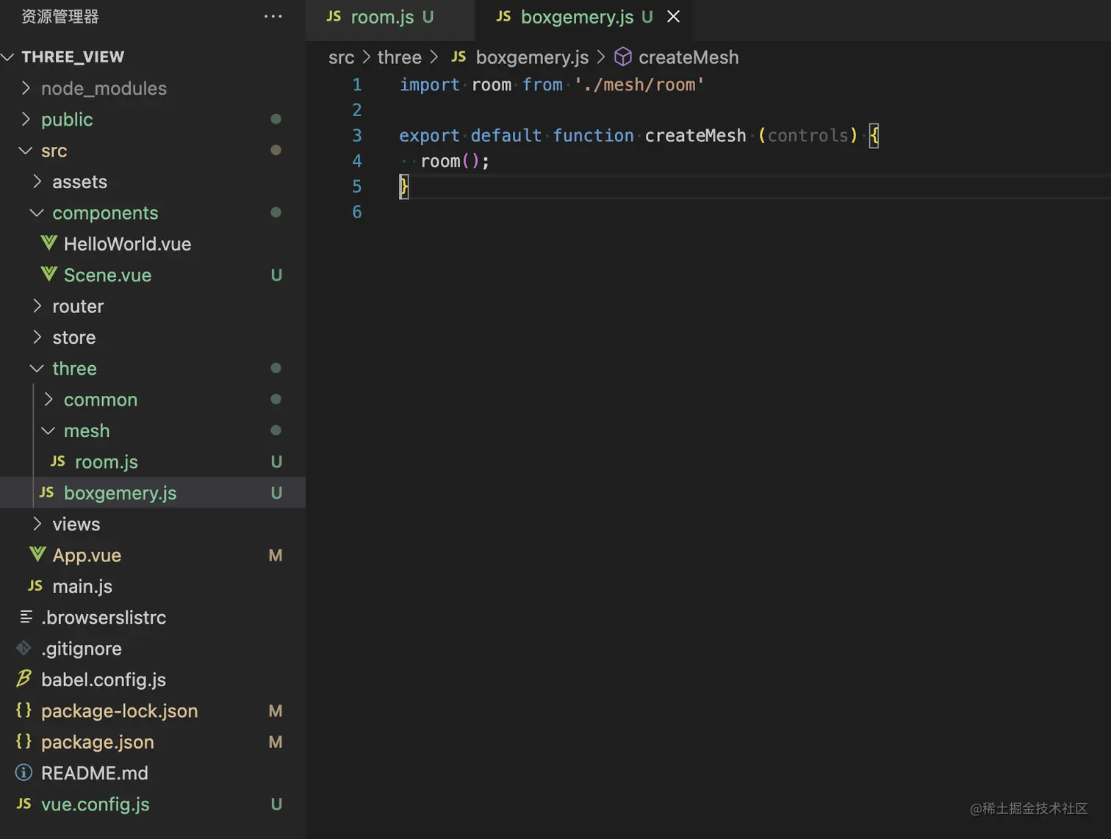Open the explorer more actions ellipsis menu
1111x839 pixels.
273,16
